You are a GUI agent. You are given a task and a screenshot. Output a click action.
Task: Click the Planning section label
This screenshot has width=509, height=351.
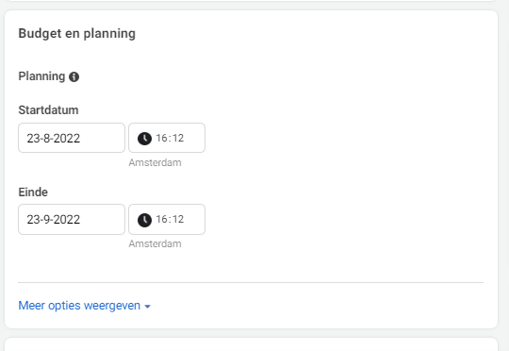(41, 76)
